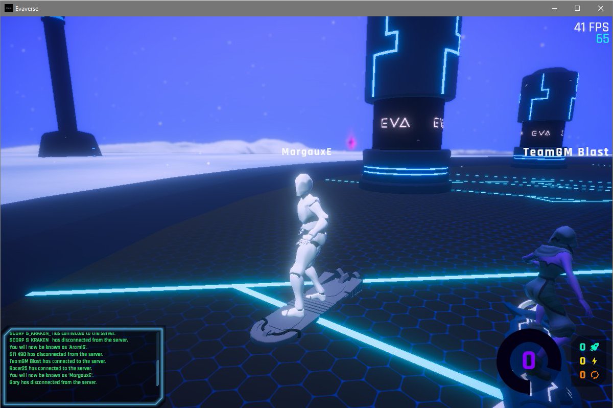Click the orange 0 count beside circular arrows

(582, 375)
